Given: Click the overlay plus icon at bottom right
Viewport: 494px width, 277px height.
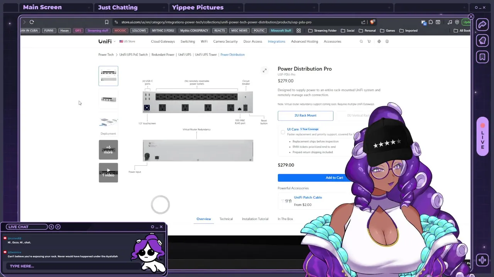Looking at the screenshot, I should (482, 260).
